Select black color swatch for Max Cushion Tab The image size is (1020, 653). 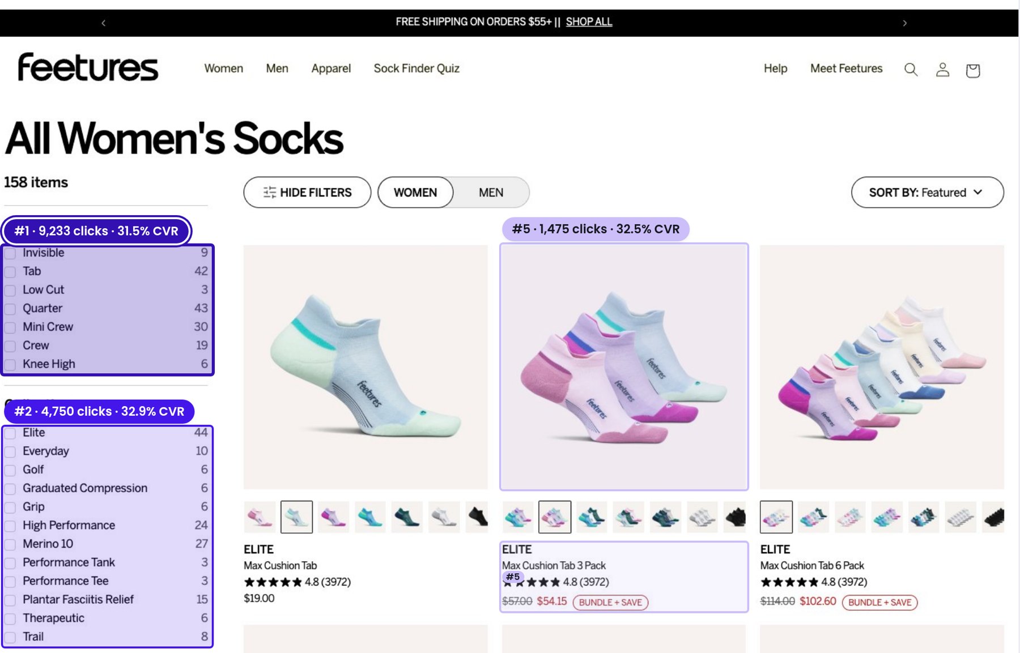point(477,517)
